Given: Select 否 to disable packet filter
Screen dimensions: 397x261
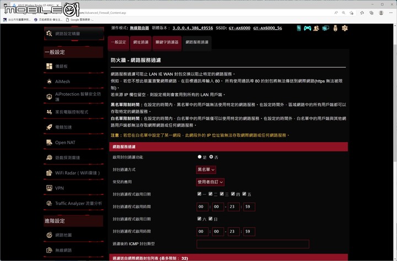Looking at the screenshot, I should click(x=211, y=157).
